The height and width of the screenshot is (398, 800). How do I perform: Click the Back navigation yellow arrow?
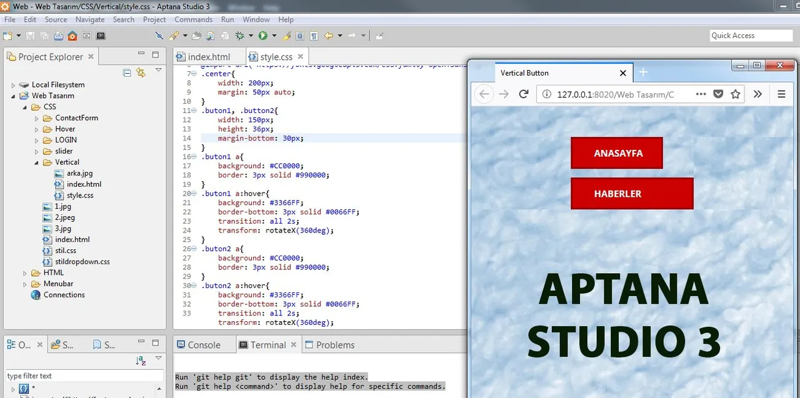pyautogui.click(x=328, y=36)
